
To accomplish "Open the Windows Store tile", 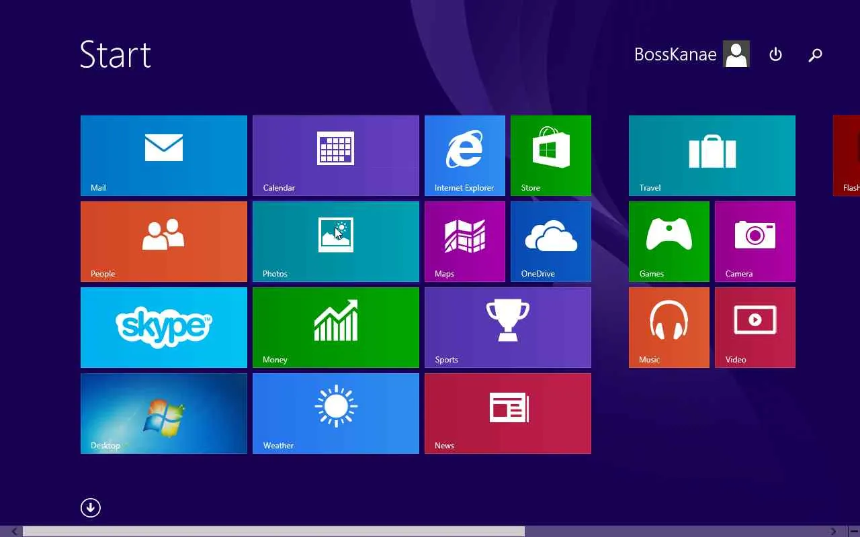I will point(551,156).
